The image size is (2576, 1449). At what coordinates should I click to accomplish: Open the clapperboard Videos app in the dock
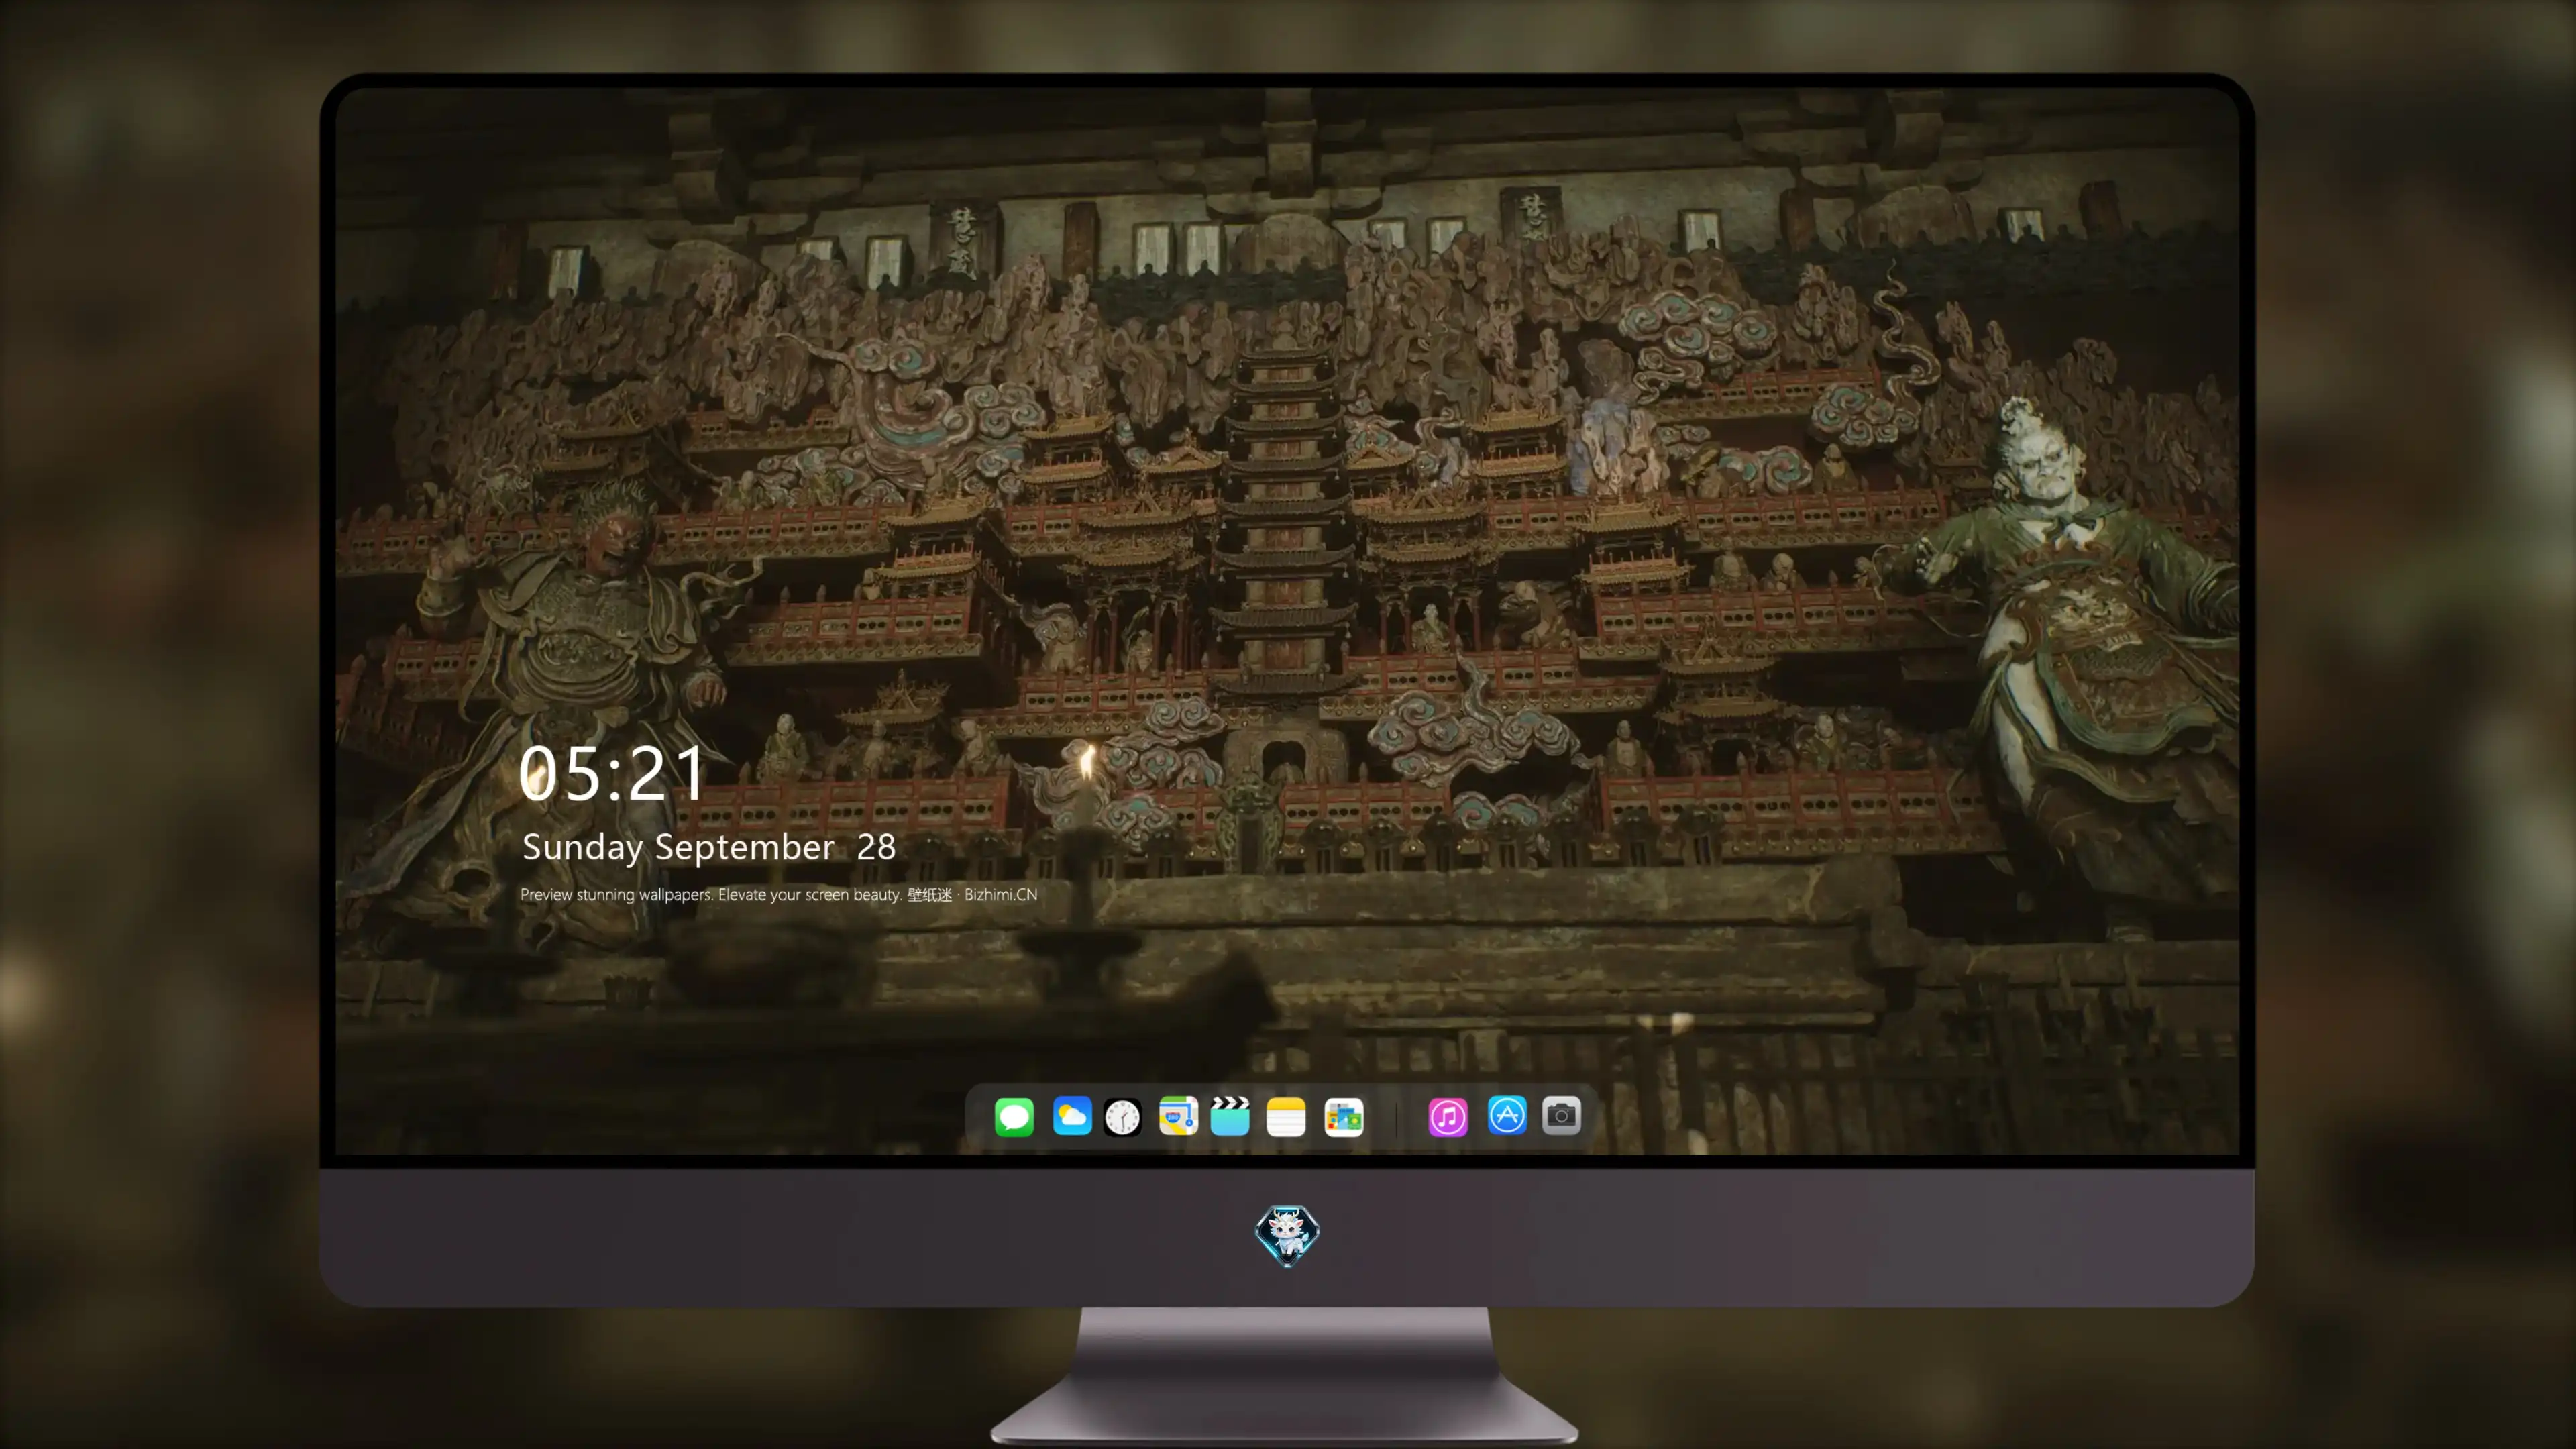coord(1230,1116)
